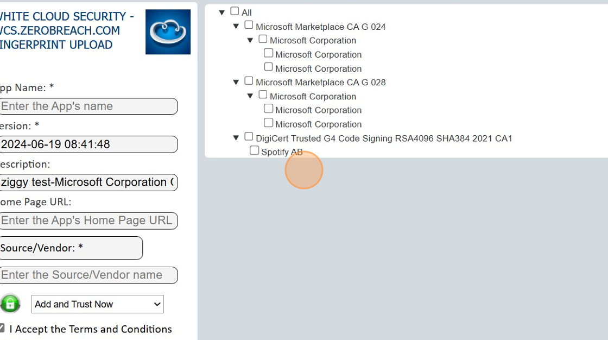The height and width of the screenshot is (340, 608).
Task: Enable the Spotify AB checkbox
Action: [254, 150]
